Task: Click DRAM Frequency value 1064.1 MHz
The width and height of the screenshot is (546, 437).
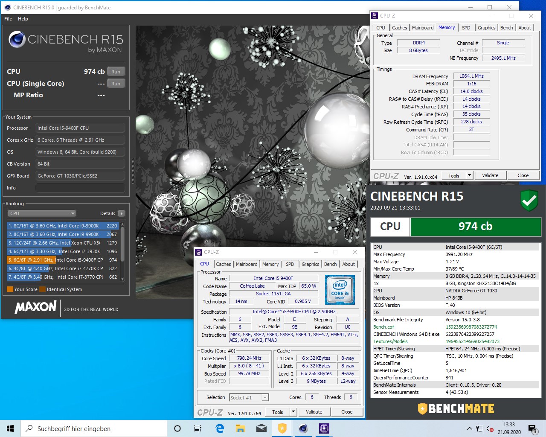Action: pos(471,76)
